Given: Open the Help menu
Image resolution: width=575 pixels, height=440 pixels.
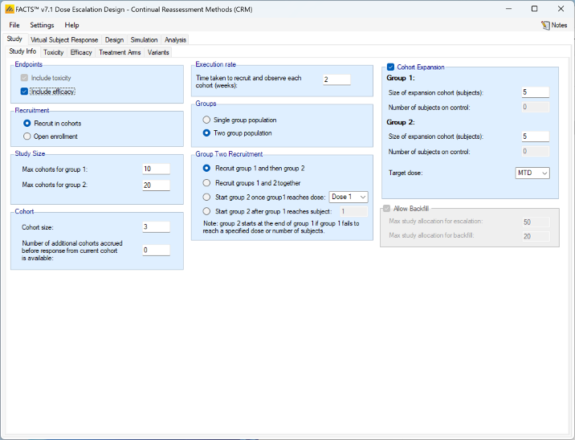Looking at the screenshot, I should pos(72,25).
